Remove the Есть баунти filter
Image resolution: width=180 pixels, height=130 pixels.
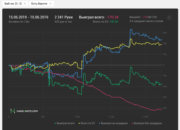pos(50,4)
